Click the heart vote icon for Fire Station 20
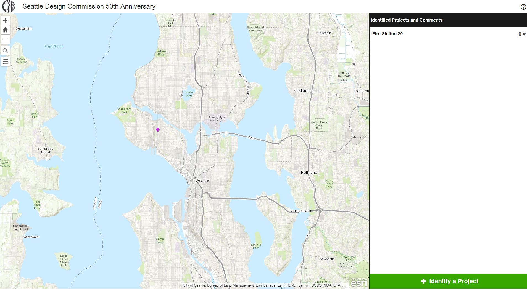This screenshot has width=527, height=289. (x=524, y=34)
